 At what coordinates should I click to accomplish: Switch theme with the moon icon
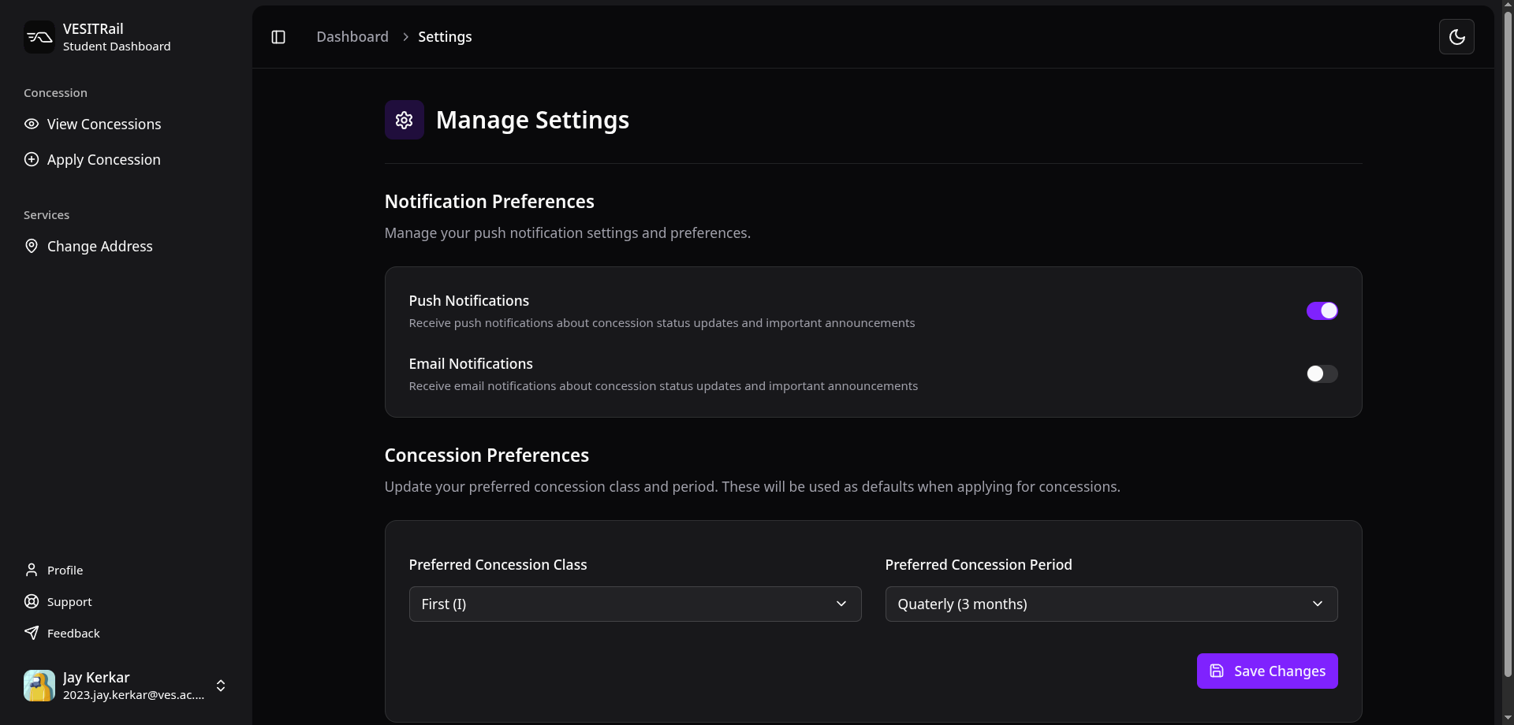[x=1457, y=36]
